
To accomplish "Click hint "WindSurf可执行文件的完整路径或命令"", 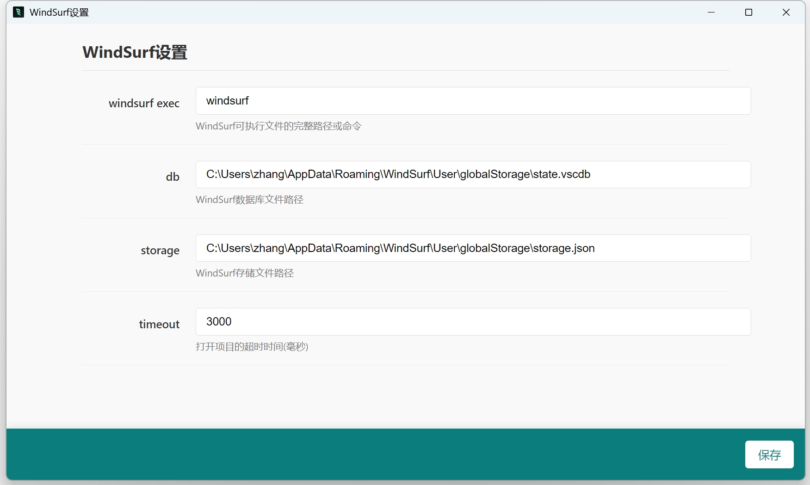I will tap(278, 126).
